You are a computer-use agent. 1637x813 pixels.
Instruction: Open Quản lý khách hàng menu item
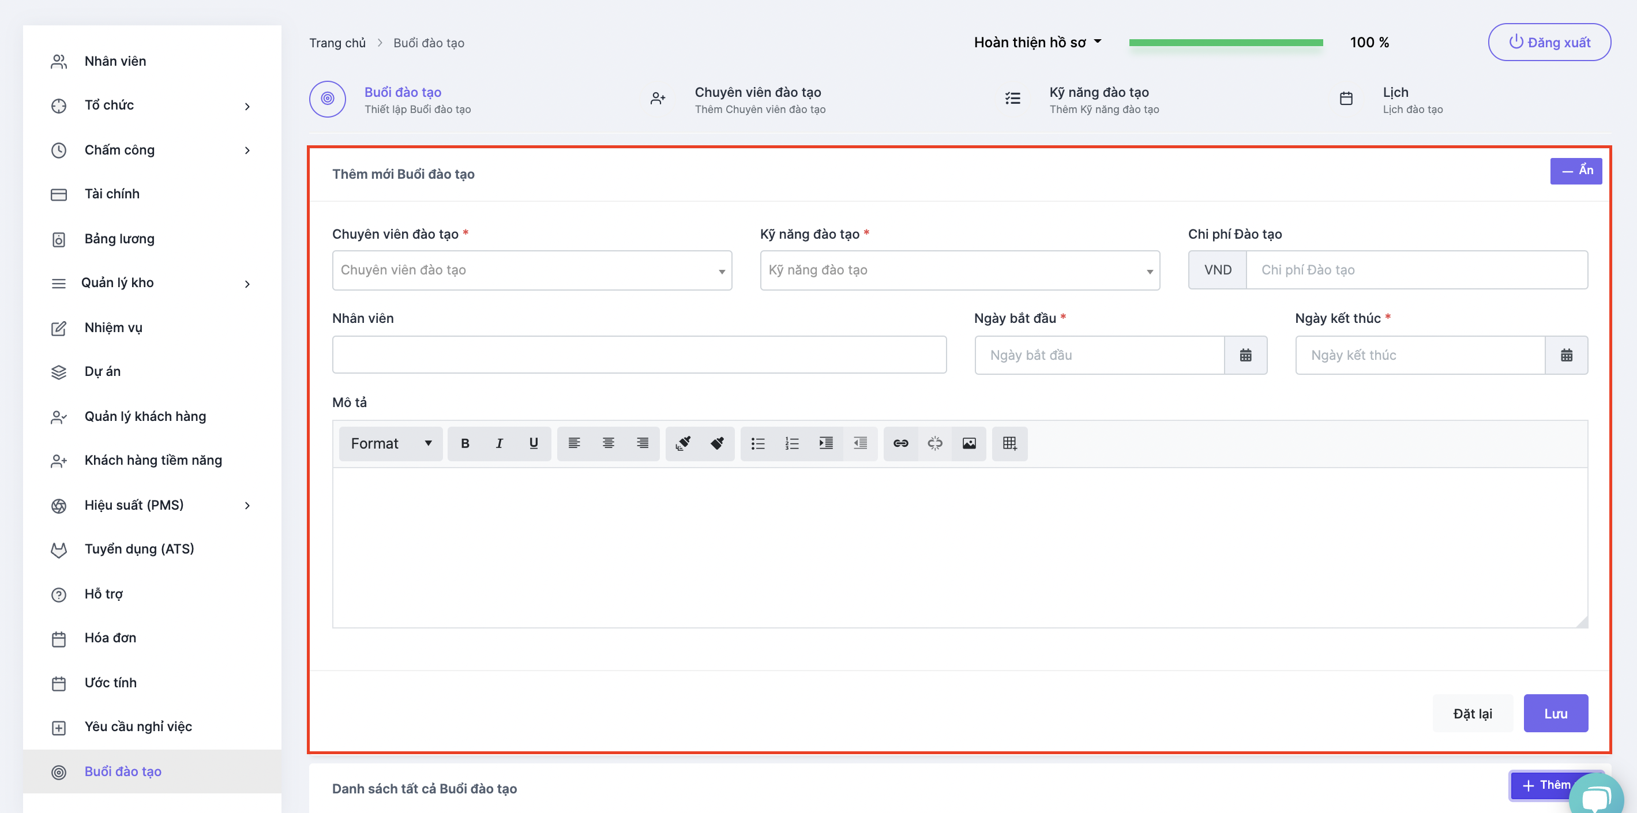(x=152, y=417)
